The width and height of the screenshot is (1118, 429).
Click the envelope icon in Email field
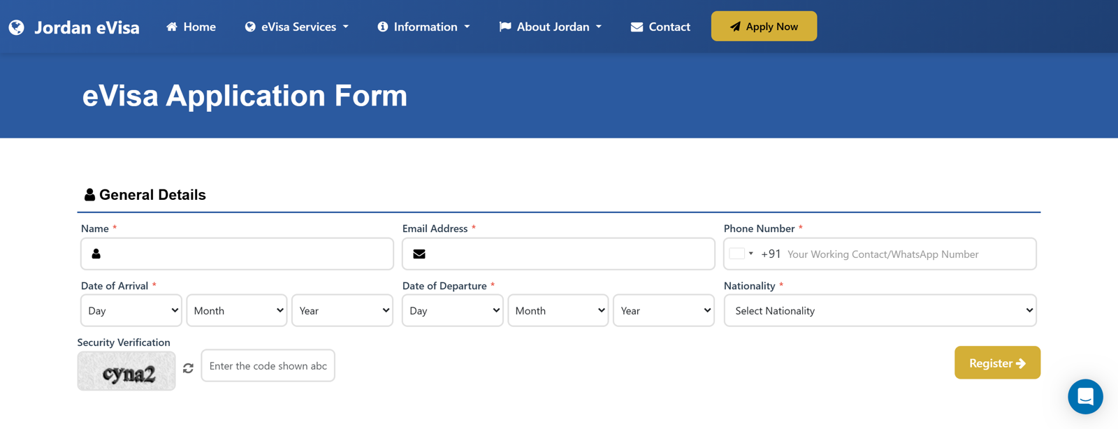coord(419,254)
